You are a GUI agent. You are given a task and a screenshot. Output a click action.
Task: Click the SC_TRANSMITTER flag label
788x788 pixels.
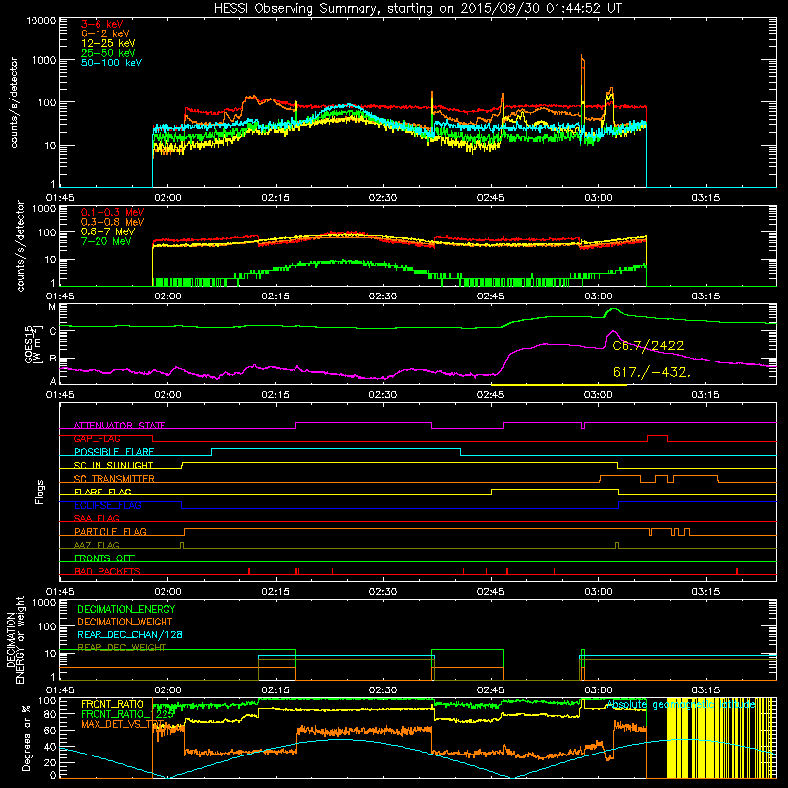[x=113, y=479]
